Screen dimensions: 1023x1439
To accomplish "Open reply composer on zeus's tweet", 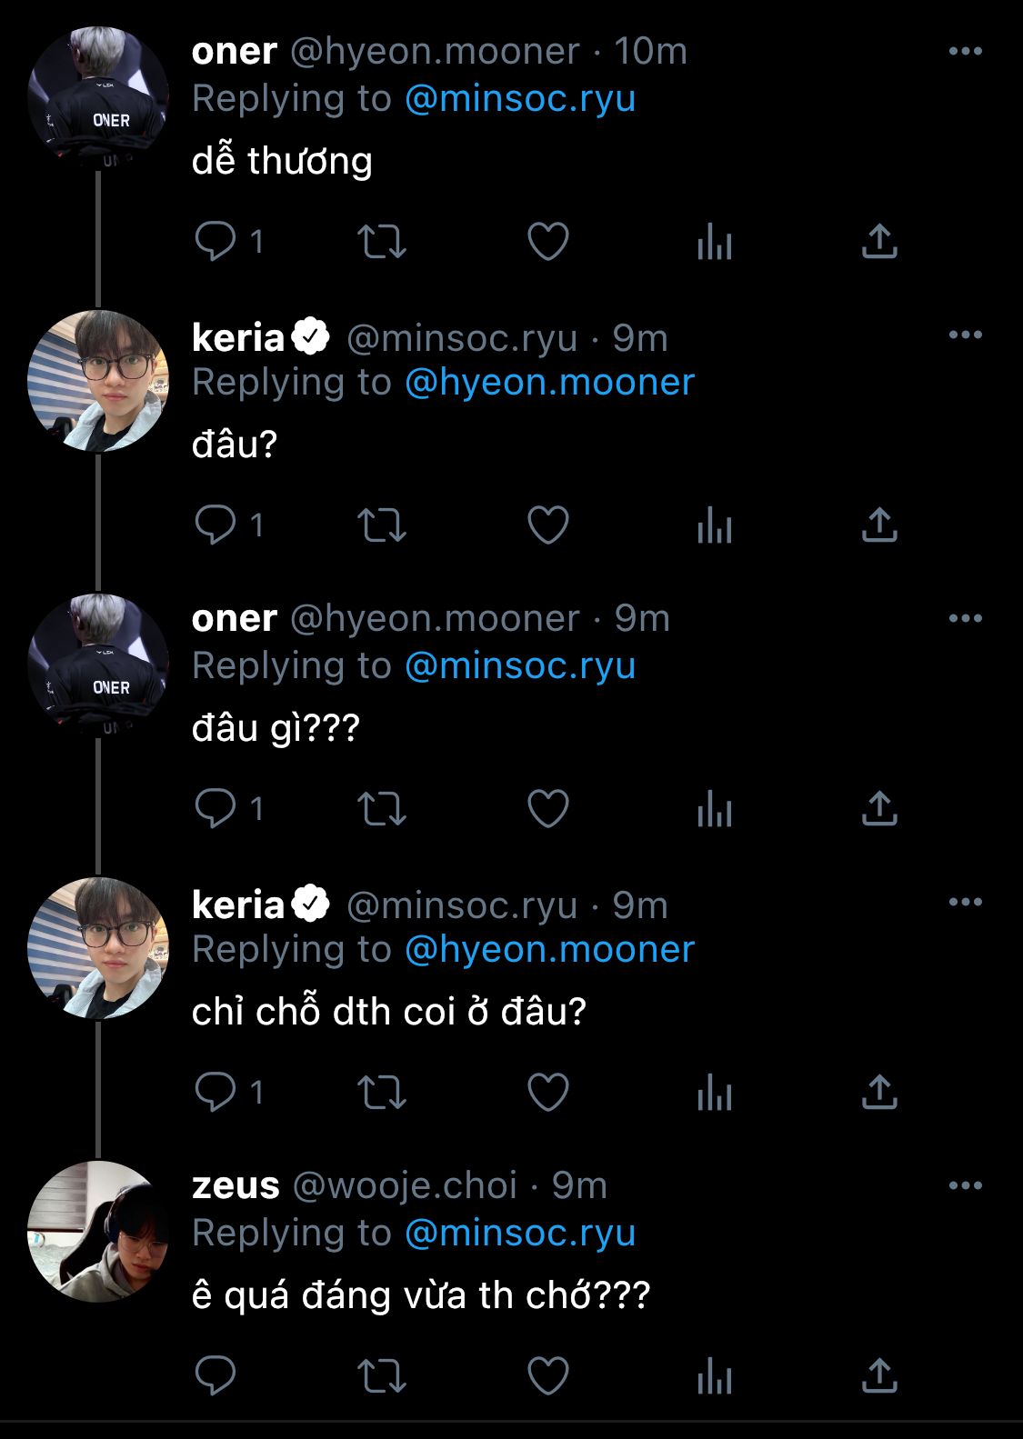I will click(x=216, y=1376).
